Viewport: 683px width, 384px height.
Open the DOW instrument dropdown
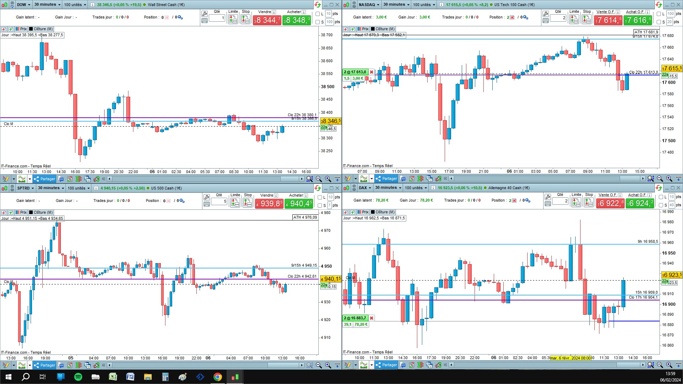tap(23, 5)
